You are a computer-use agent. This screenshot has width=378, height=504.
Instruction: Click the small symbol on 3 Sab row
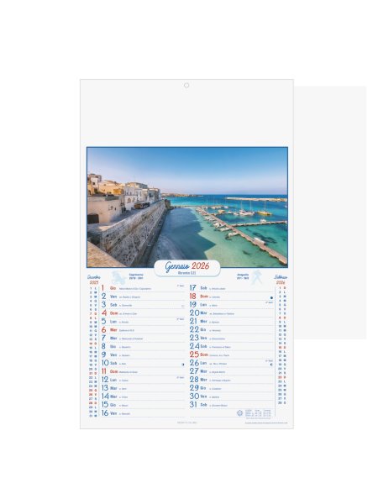(x=182, y=306)
